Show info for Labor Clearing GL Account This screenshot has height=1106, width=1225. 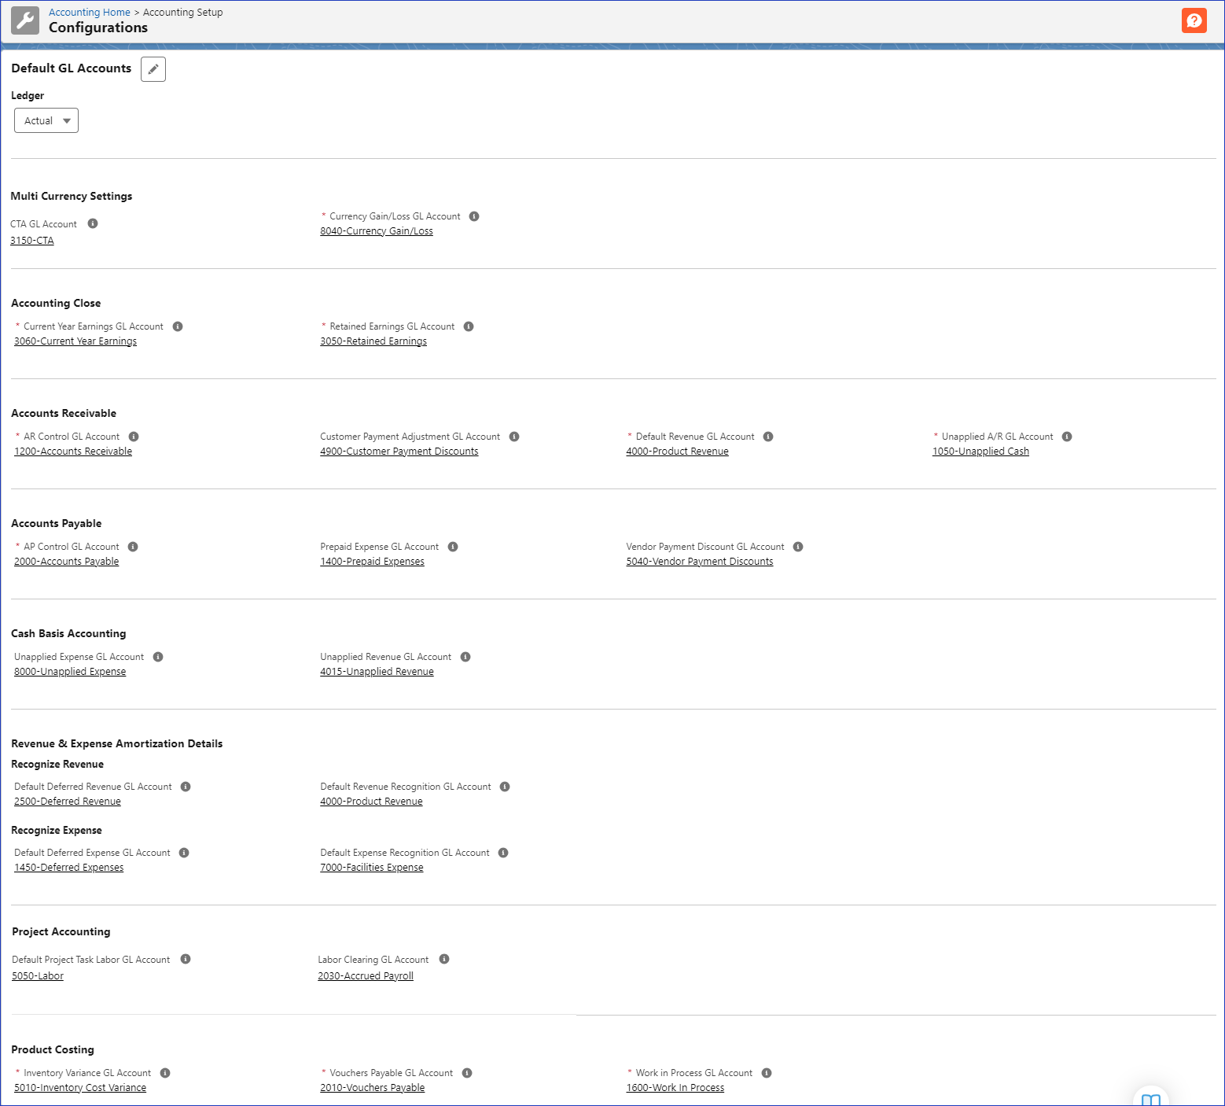pos(444,959)
